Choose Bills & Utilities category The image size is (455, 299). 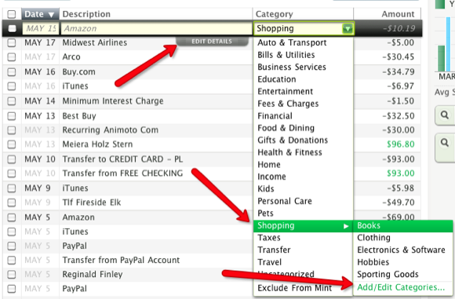[286, 55]
